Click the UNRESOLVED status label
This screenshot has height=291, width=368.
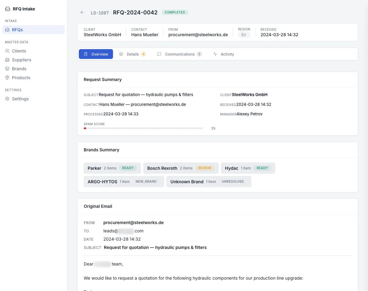[x=233, y=182]
